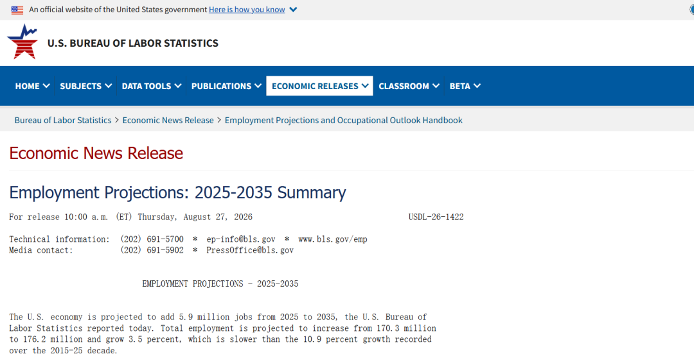Expand the 'Here is how you know' chevron
694x363 pixels.
click(293, 10)
